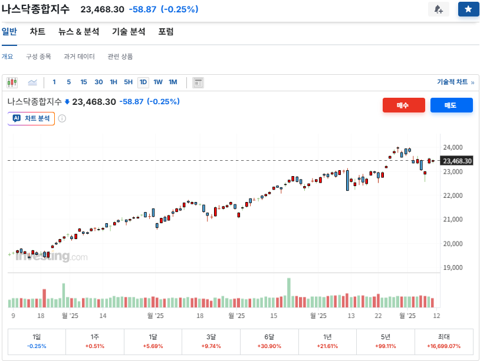
Task: Select the 최대 performance range cell
Action: (444, 342)
